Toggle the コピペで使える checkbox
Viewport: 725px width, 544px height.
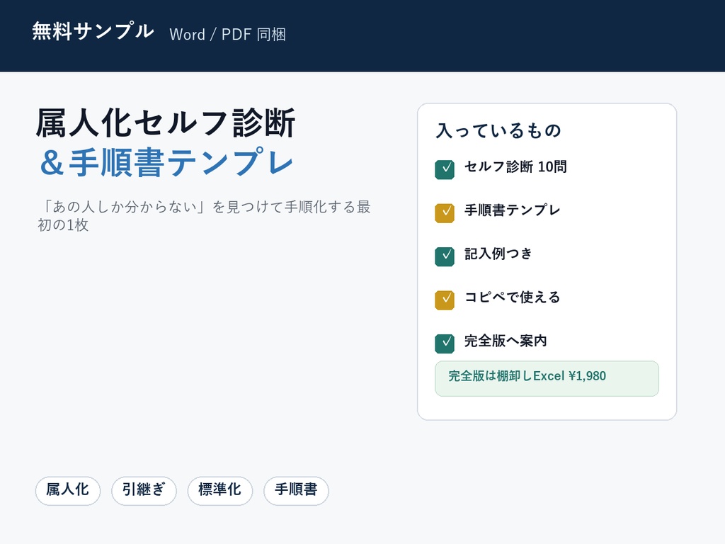(x=445, y=300)
